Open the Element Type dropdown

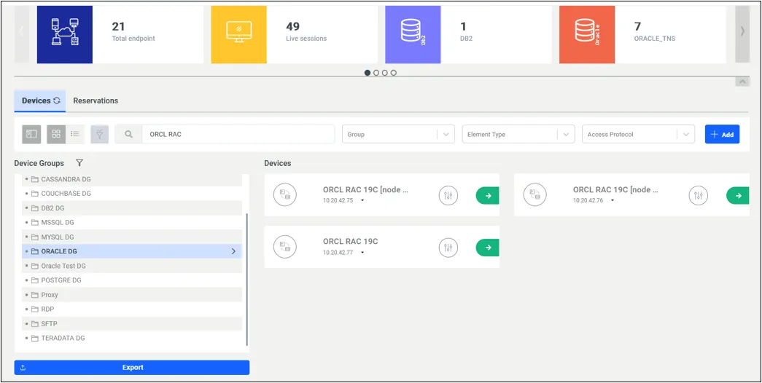[518, 135]
